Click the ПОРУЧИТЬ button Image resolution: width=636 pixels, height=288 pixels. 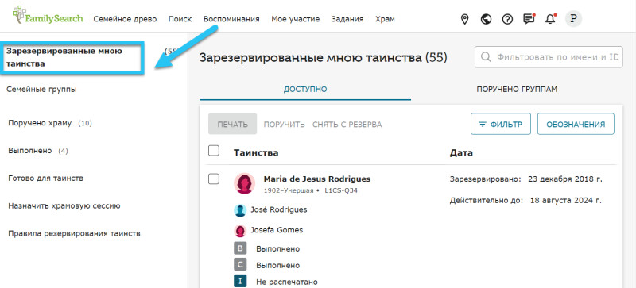tap(285, 125)
